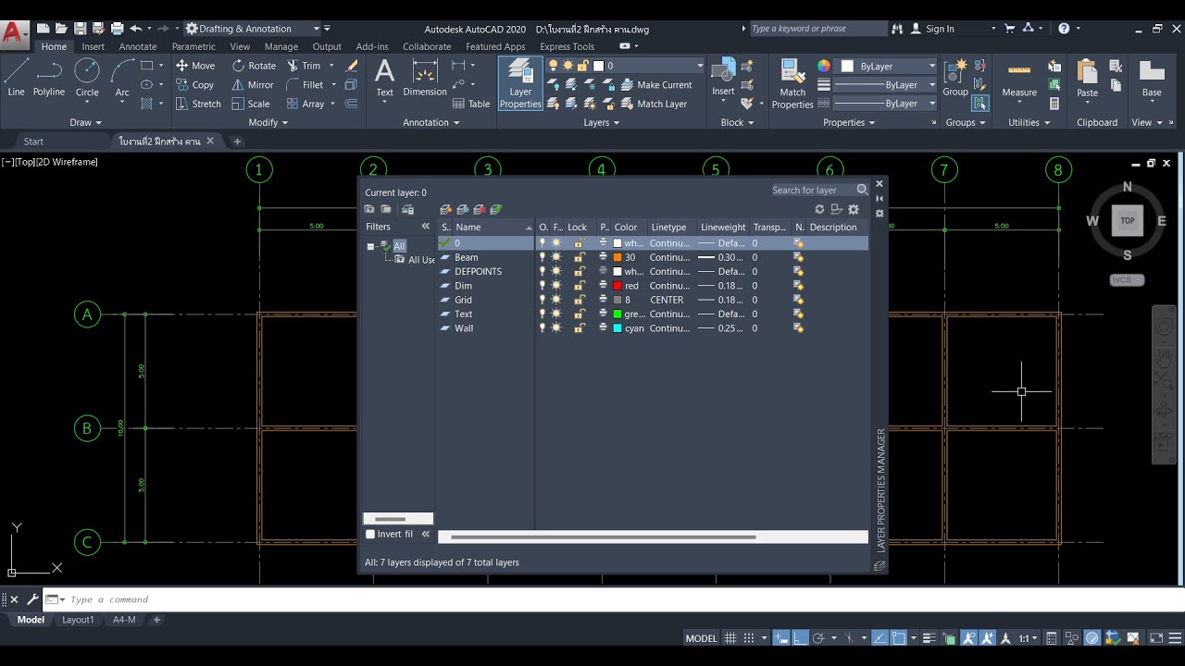Click the Match Properties tool
Image resolution: width=1185 pixels, height=666 pixels.
click(792, 84)
